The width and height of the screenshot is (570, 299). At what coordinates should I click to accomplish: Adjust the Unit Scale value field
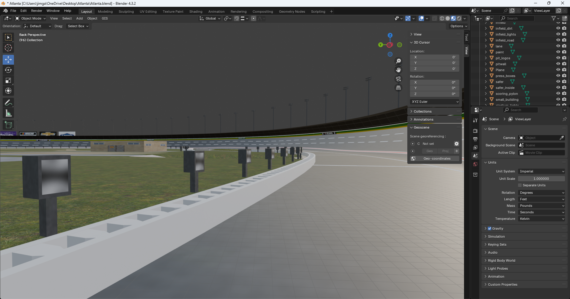coord(541,179)
